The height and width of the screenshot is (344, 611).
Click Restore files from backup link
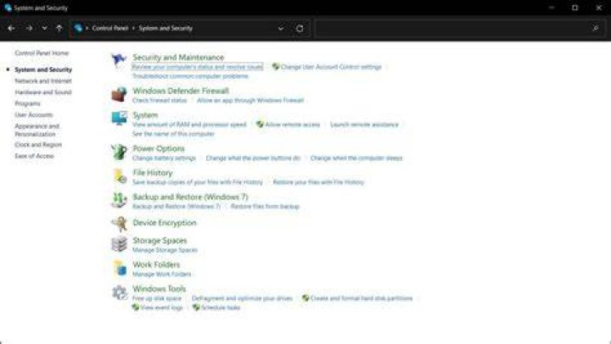[265, 206]
